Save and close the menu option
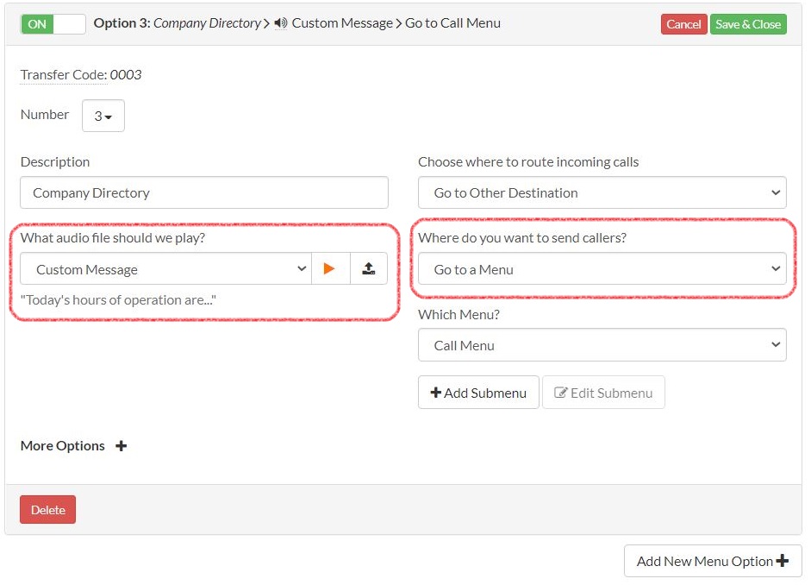Image resolution: width=811 pixels, height=585 pixels. [748, 24]
